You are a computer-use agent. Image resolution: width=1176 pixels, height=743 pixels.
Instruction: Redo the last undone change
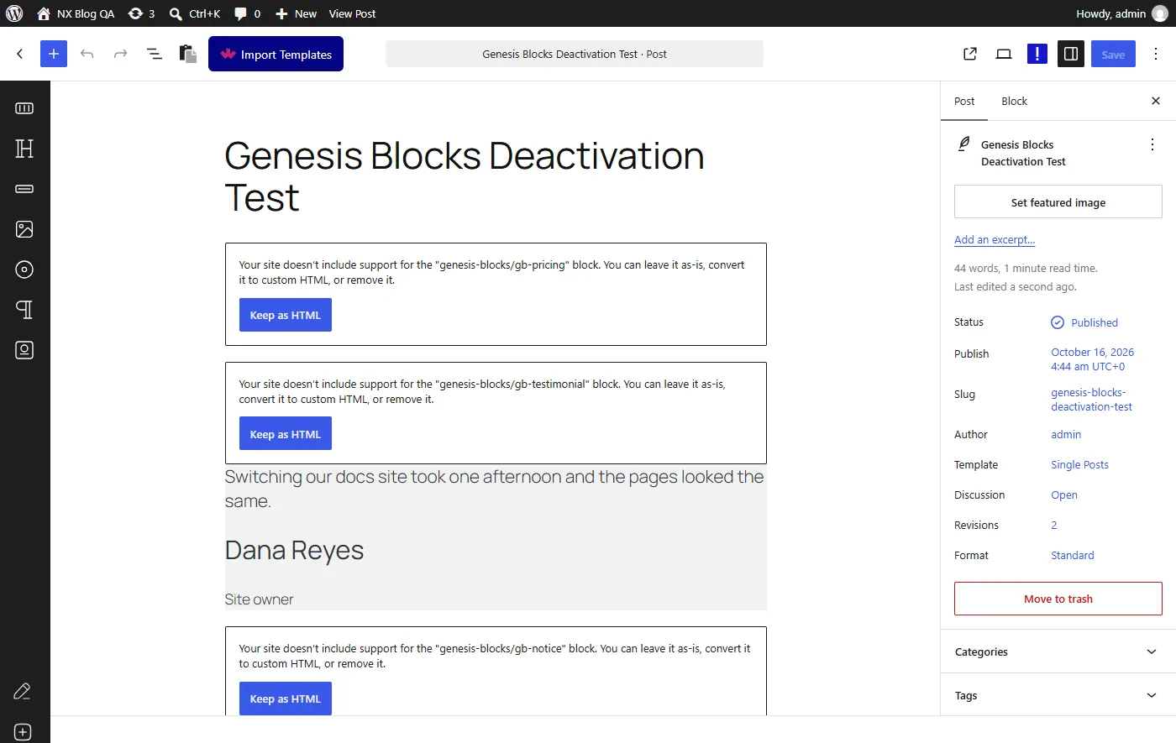point(121,54)
